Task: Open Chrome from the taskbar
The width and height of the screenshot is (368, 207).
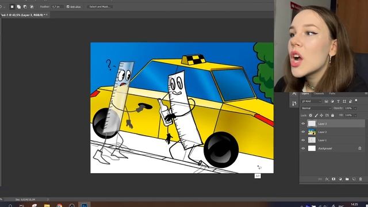Action: click(x=59, y=205)
